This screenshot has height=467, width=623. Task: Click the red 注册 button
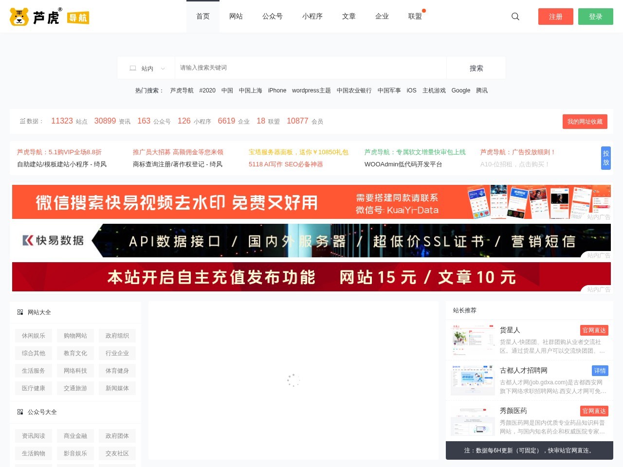[x=556, y=17]
